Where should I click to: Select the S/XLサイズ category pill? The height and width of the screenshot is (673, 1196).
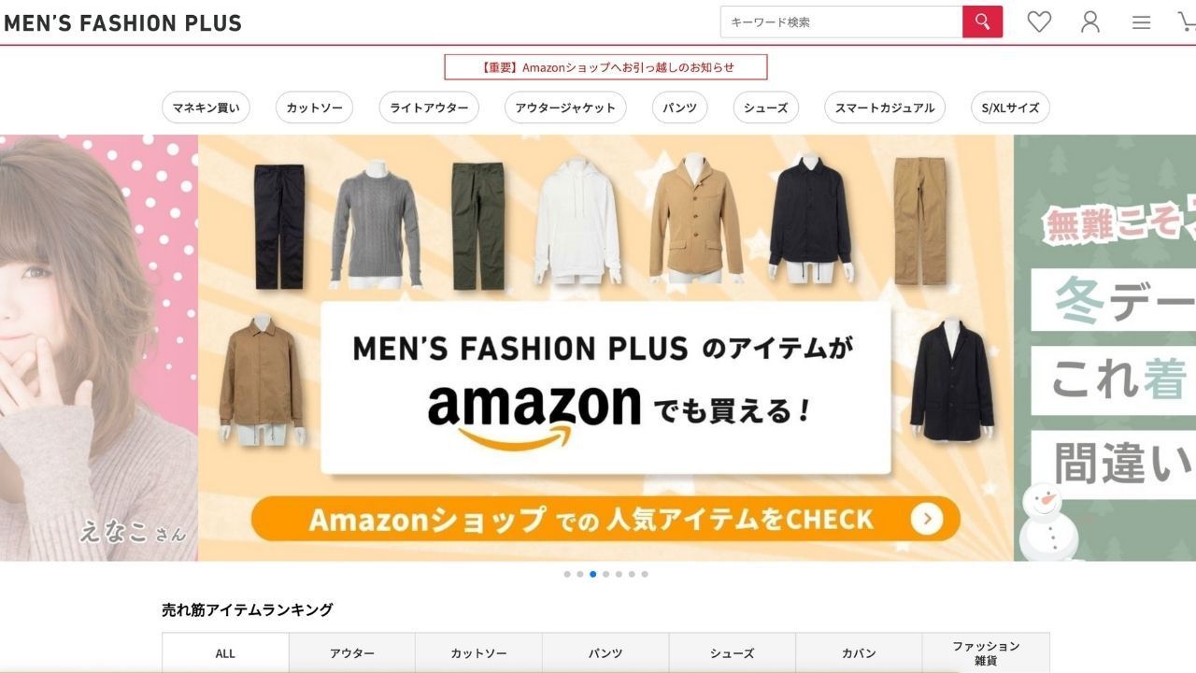(x=1010, y=107)
